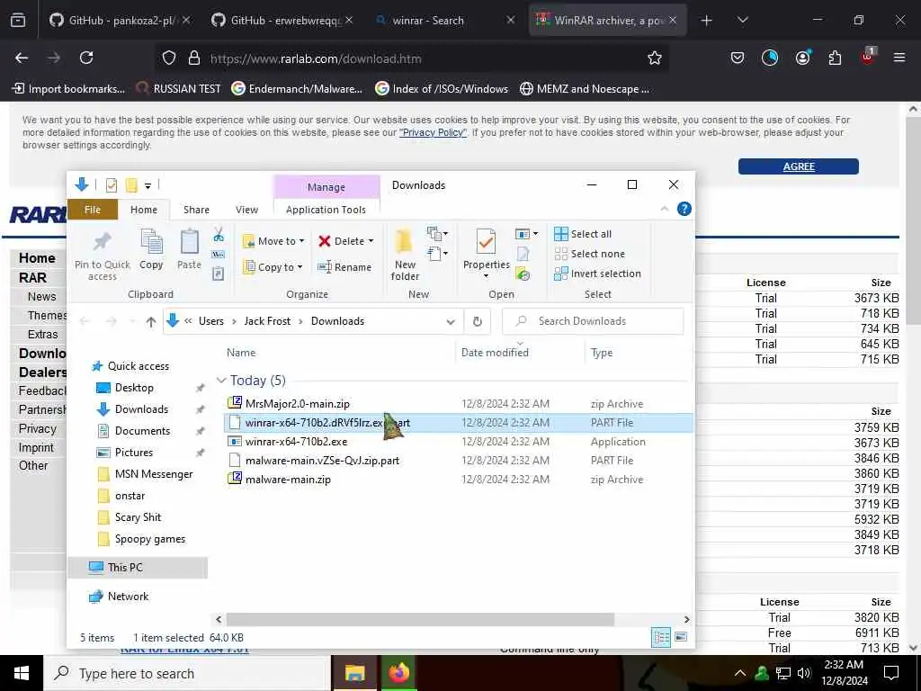Open Quick Access Toolbar customize dropdown

click(x=148, y=185)
